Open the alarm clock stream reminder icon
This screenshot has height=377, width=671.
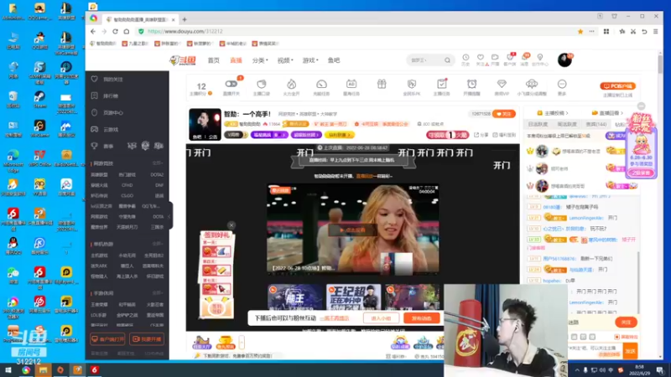[471, 85]
